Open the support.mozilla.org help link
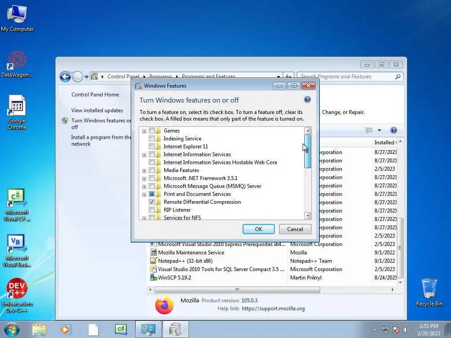451x338 pixels. 273,309
